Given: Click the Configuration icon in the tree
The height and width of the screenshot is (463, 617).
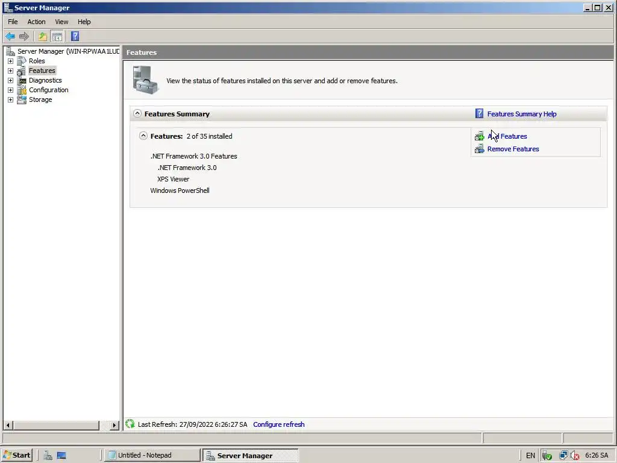Looking at the screenshot, I should point(22,90).
